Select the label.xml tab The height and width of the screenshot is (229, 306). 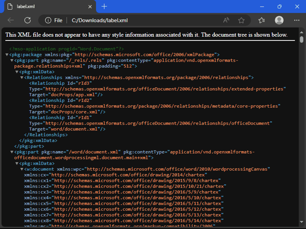(50, 7)
